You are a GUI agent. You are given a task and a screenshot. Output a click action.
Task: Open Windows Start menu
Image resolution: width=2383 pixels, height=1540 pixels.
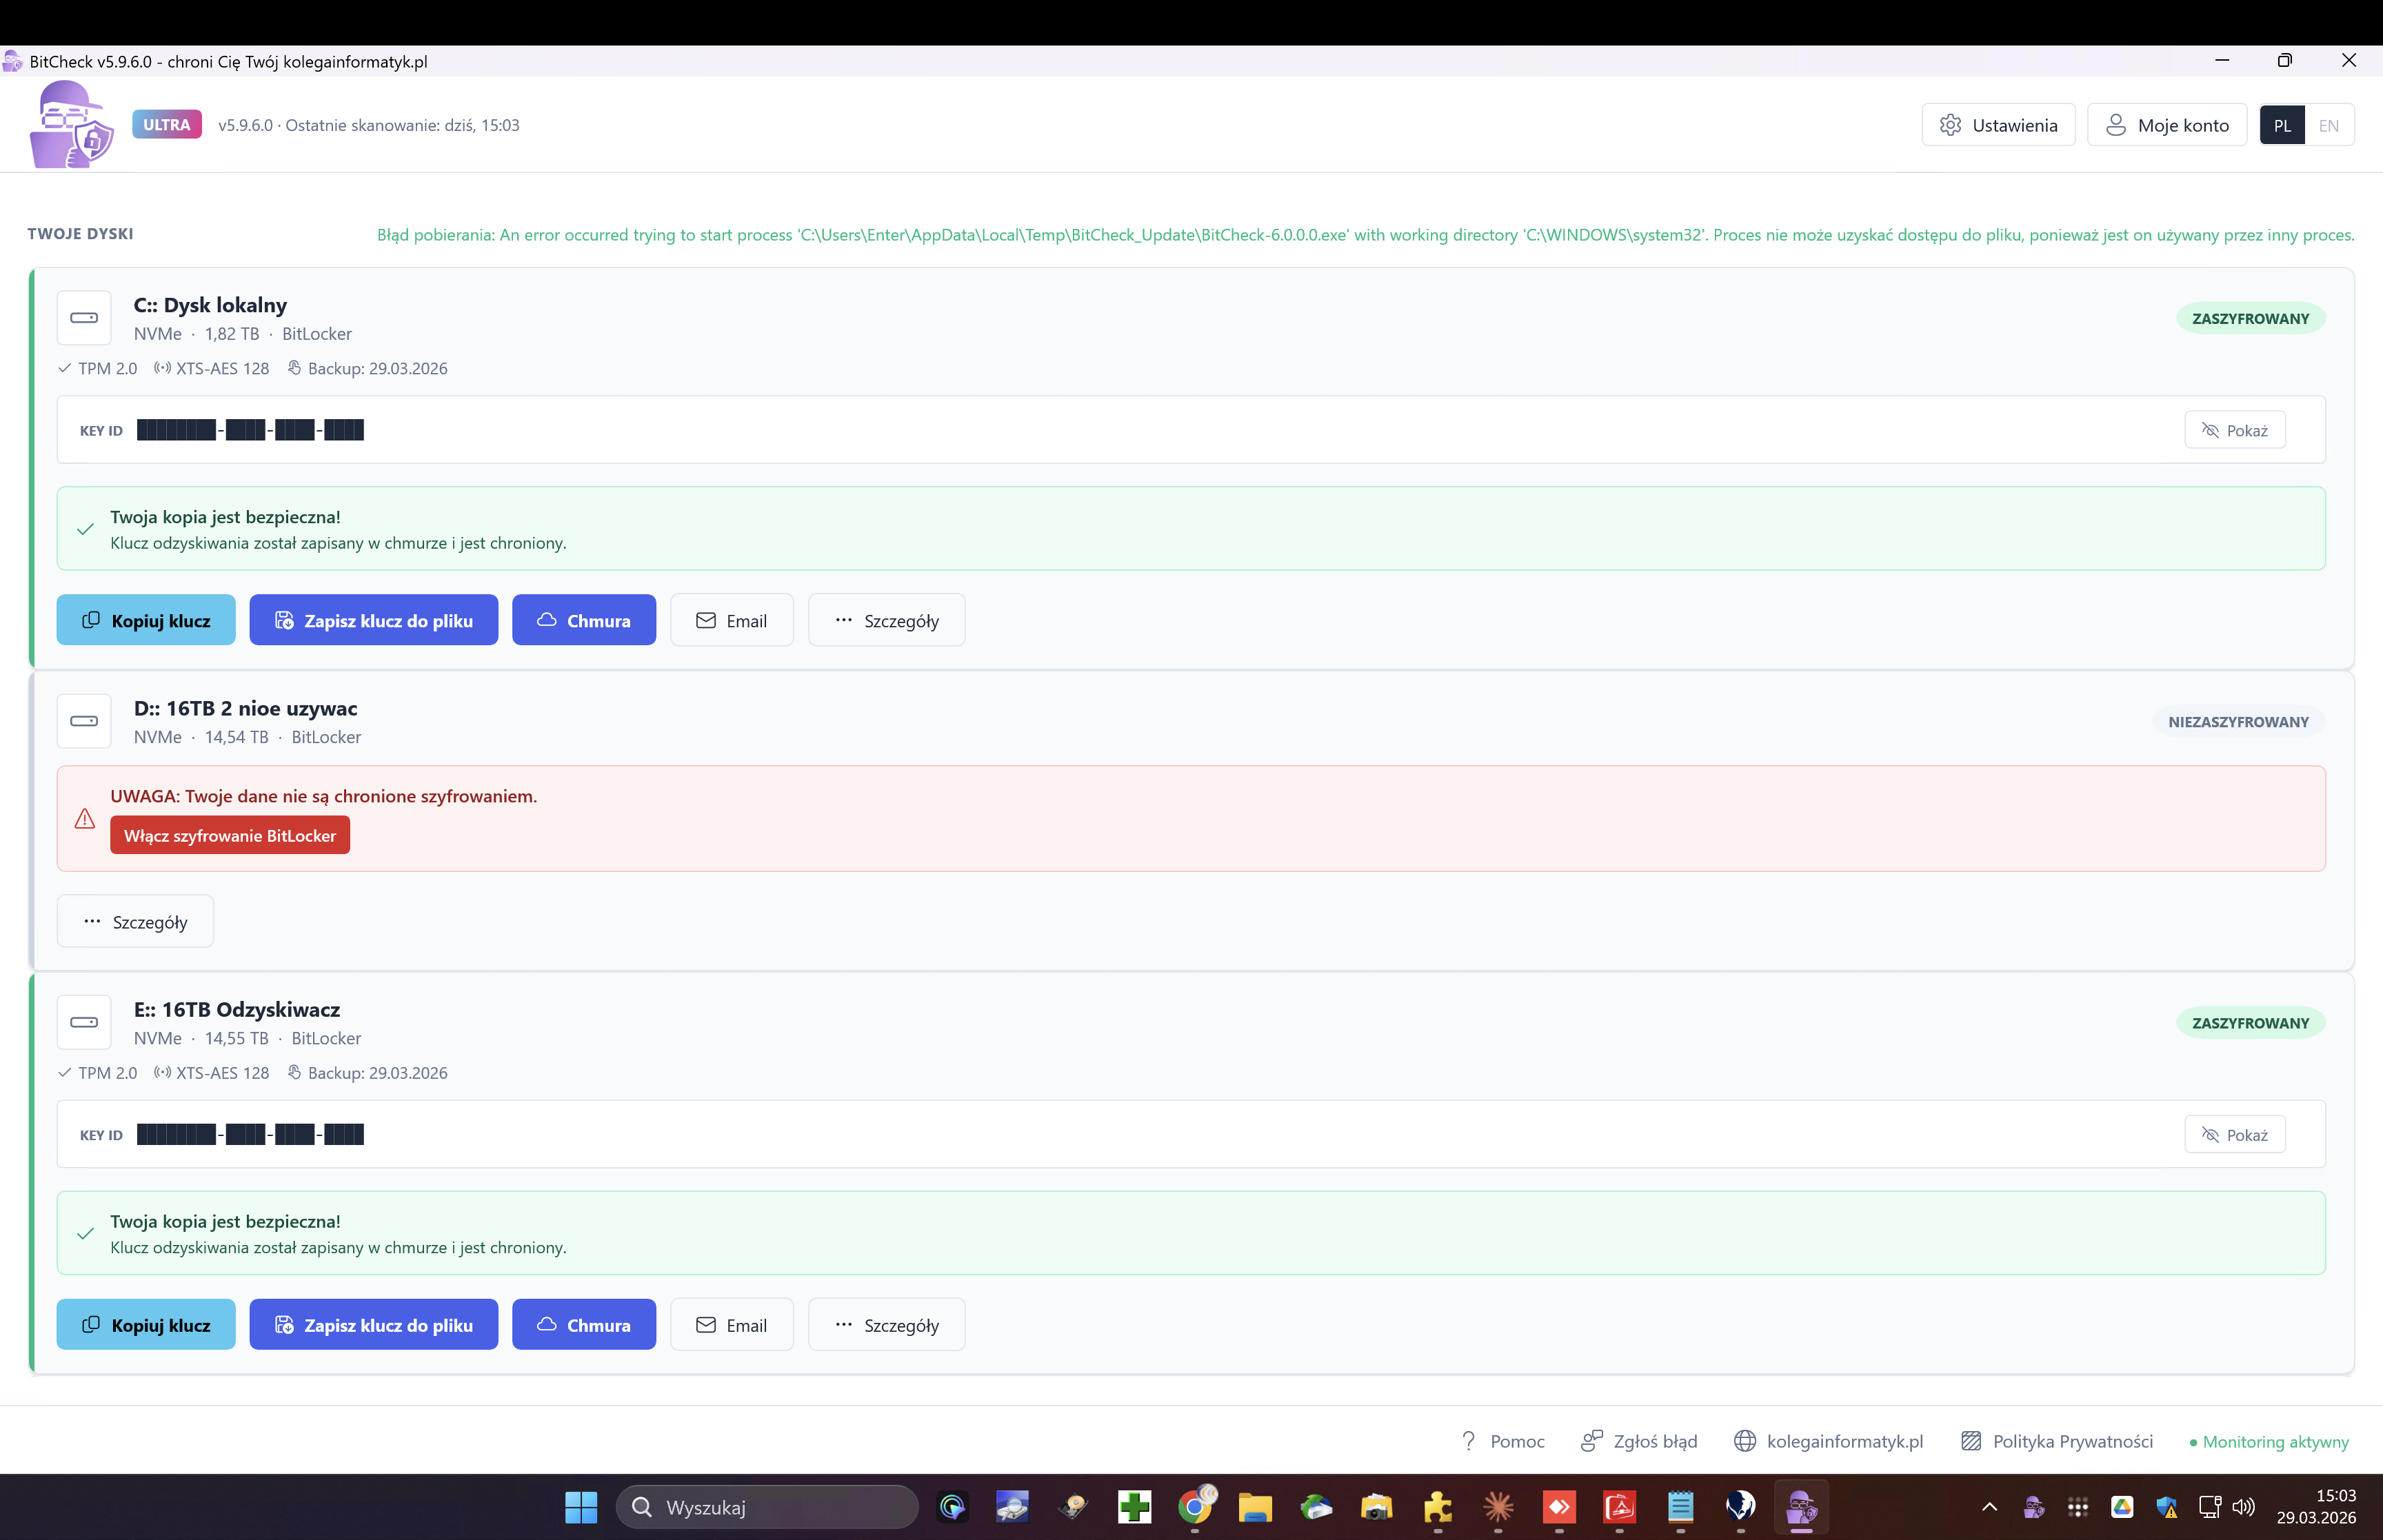[580, 1507]
